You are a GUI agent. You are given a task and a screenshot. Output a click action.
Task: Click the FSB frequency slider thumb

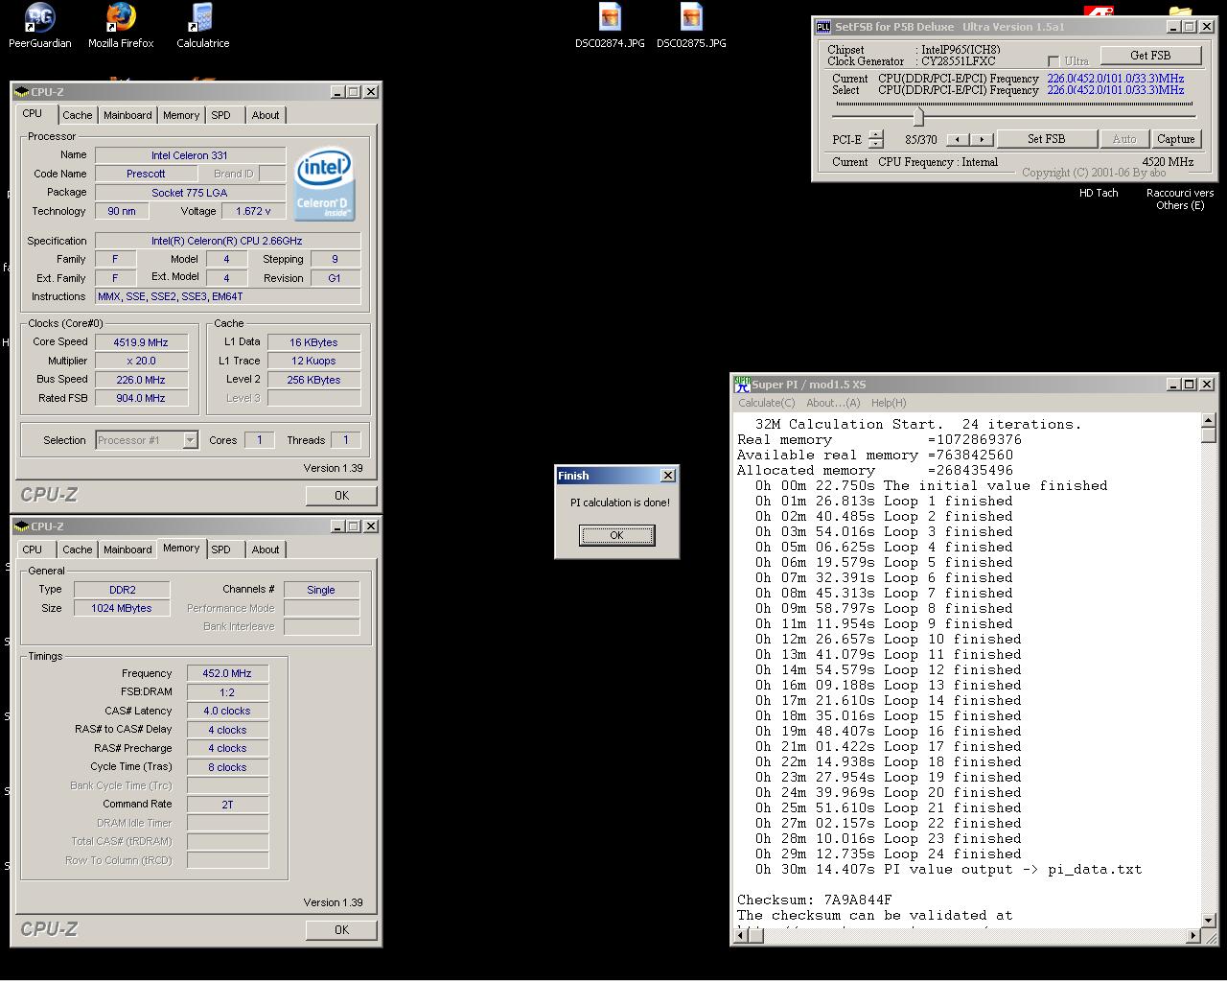pos(918,116)
